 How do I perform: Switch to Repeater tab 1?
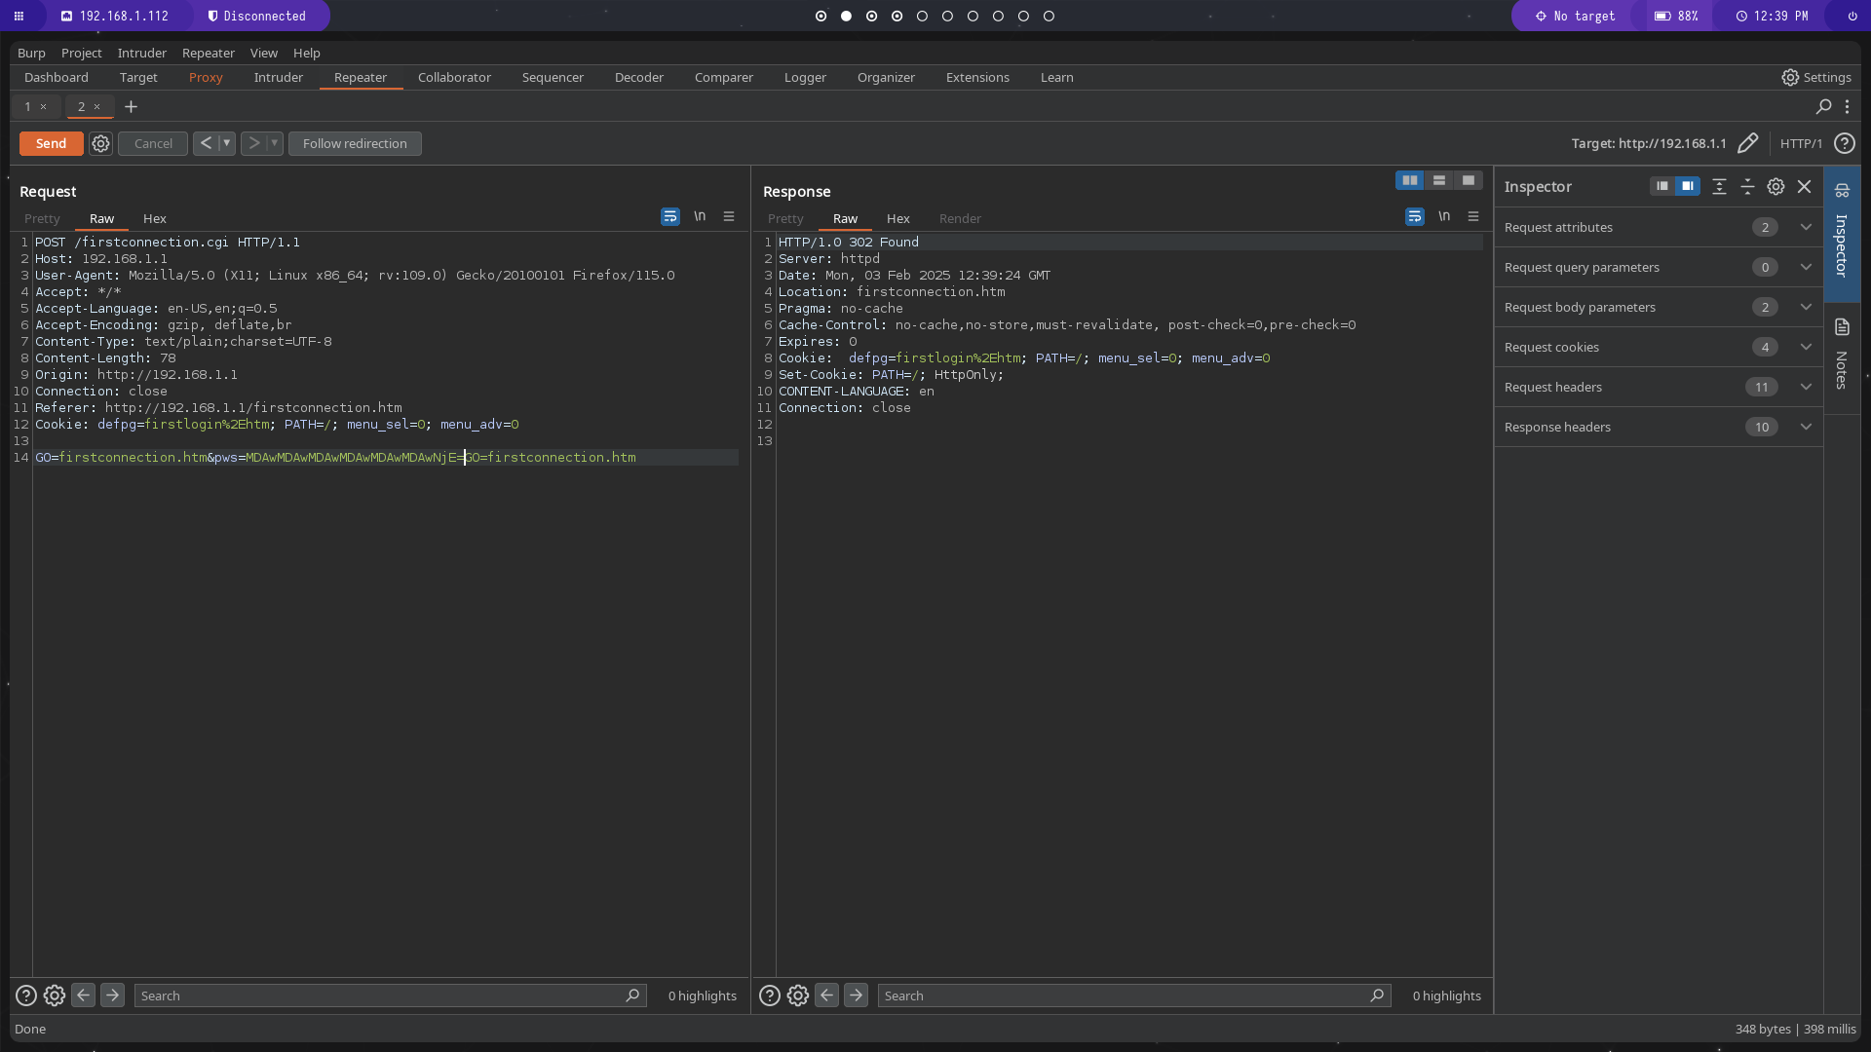(x=28, y=106)
